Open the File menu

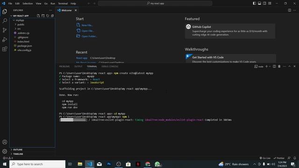coord(10,3)
